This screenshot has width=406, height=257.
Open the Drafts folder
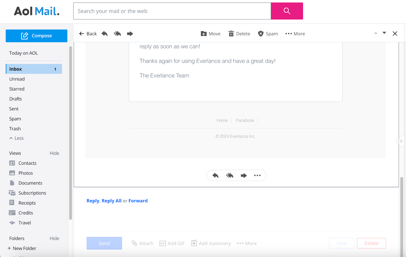(x=15, y=99)
